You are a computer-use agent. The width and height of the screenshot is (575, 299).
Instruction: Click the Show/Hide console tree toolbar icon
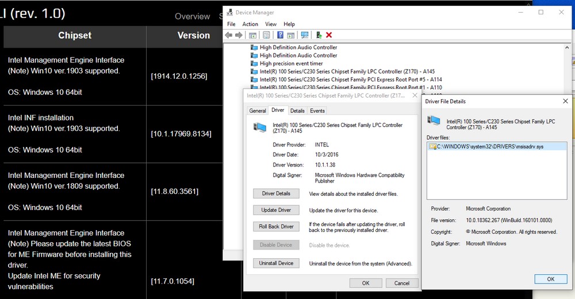coord(252,35)
